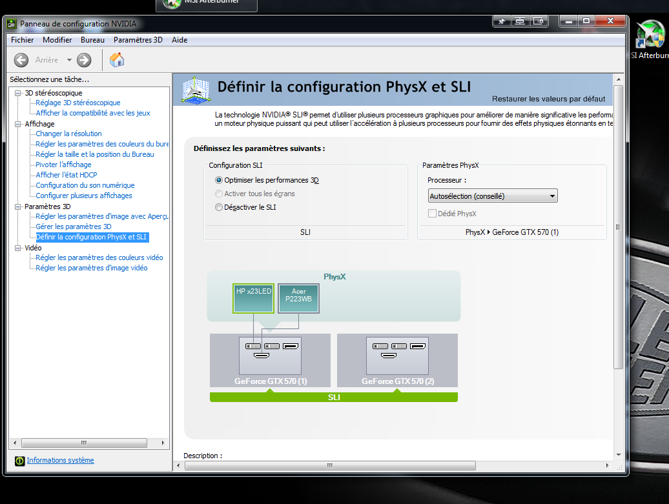Viewport: 669px width, 504px height.
Task: Open the Modifier menu
Action: (57, 40)
